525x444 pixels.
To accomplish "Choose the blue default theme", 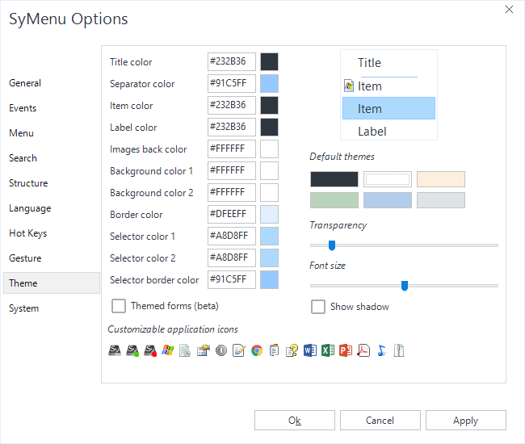I will tap(388, 200).
